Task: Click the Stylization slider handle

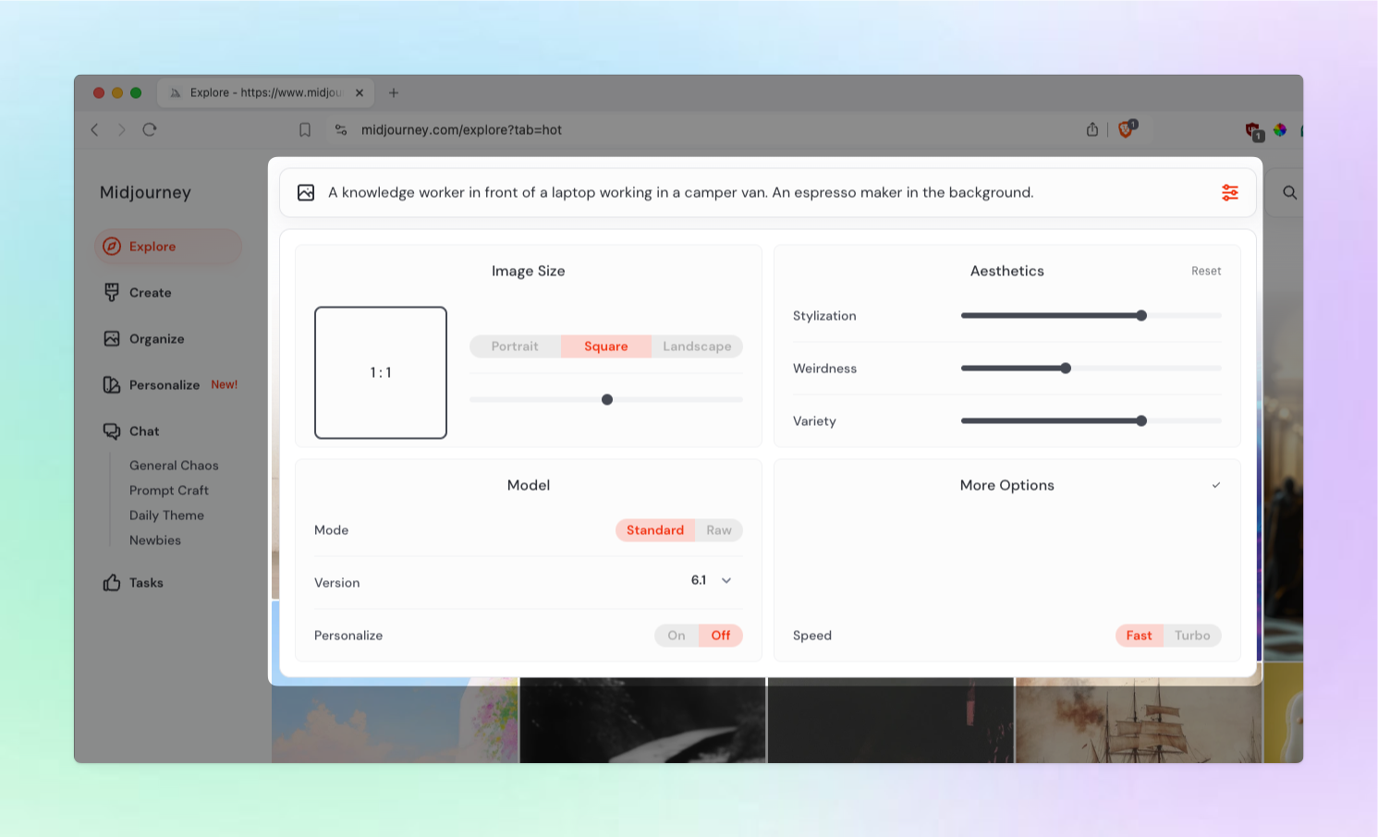Action: point(1141,316)
